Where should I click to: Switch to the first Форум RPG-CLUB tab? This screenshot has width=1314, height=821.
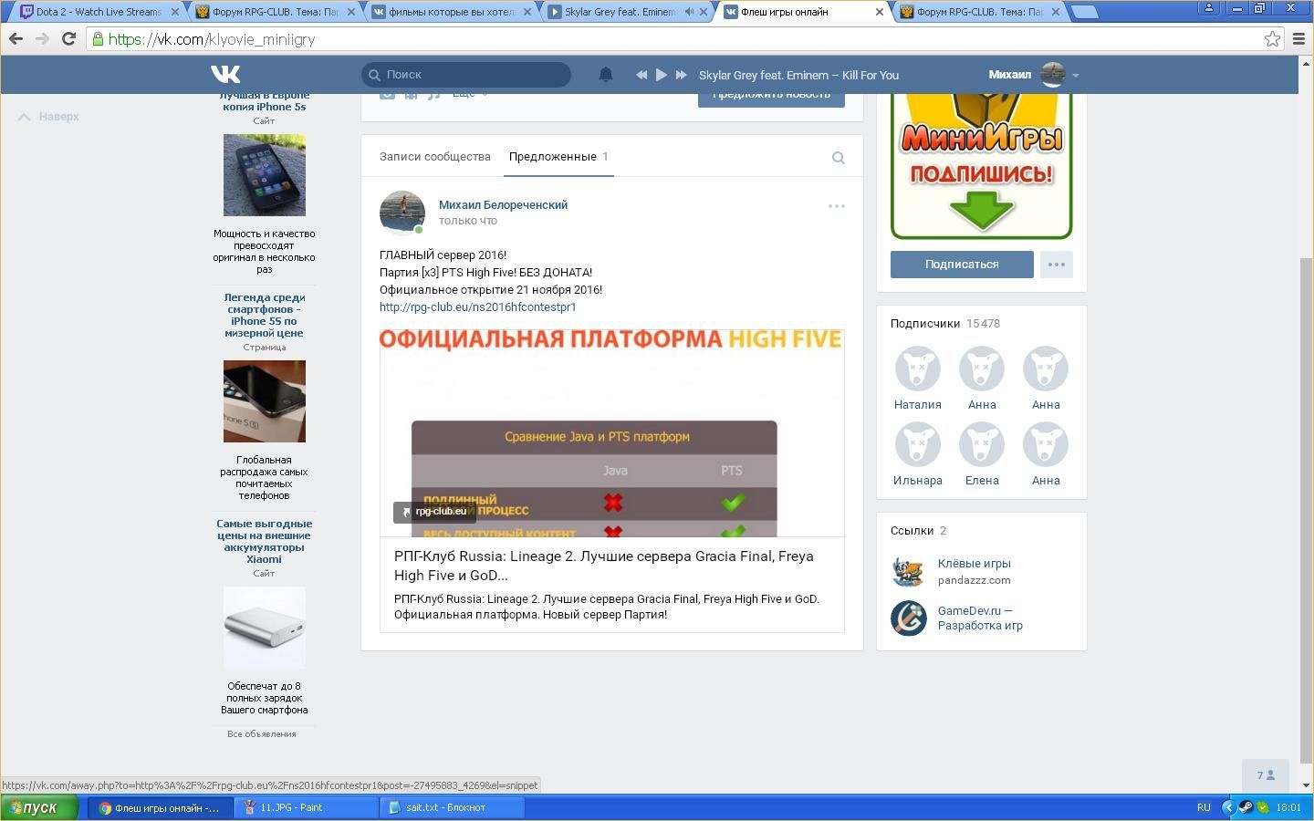[x=274, y=12]
